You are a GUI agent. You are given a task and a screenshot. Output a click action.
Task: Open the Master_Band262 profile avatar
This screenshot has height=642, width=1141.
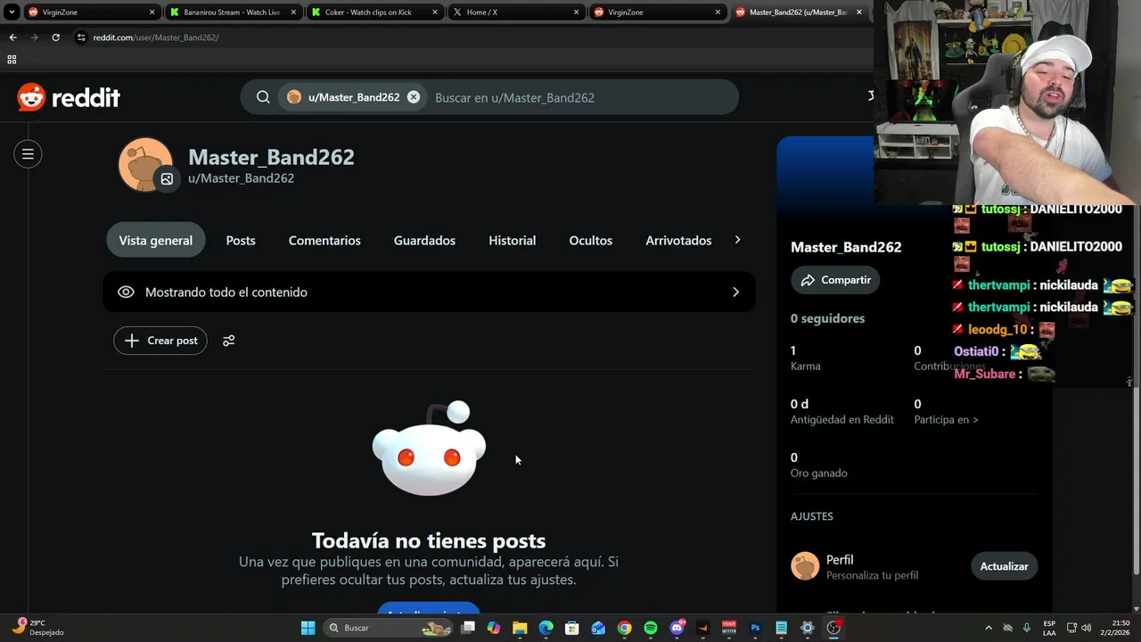[x=144, y=163]
